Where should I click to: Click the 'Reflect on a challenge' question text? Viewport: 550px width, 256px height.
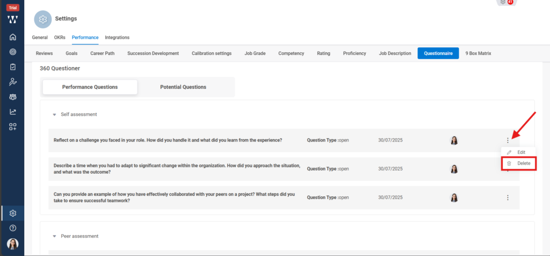(168, 140)
